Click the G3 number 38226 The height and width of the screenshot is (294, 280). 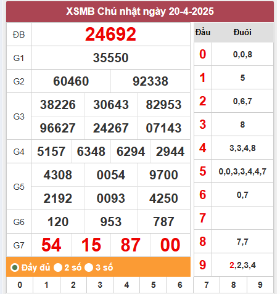point(58,105)
